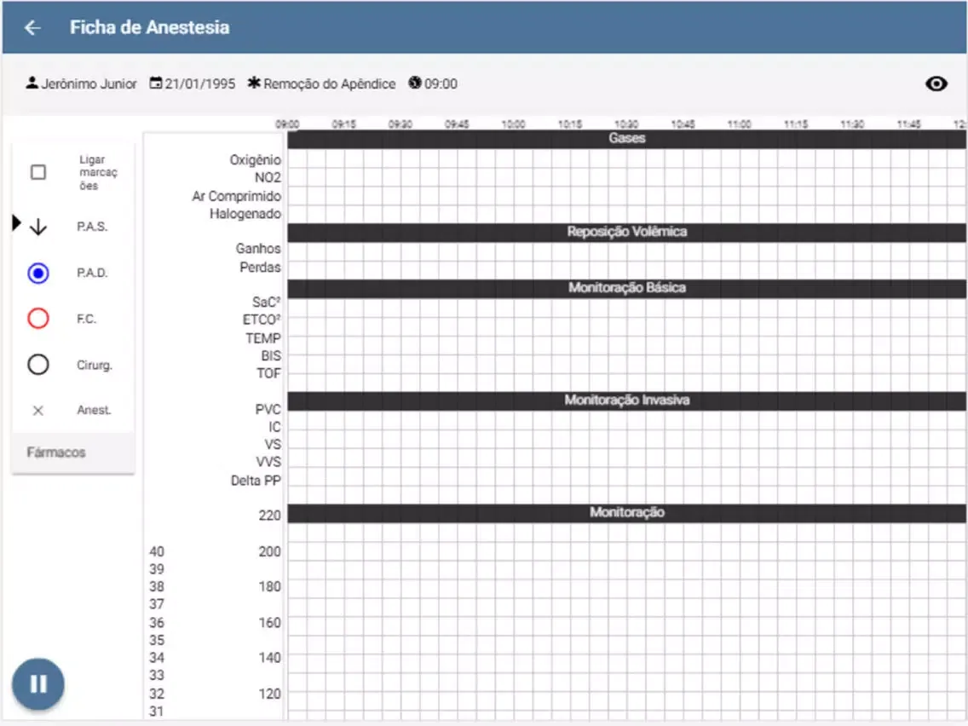
Task: Click the 'Ganhos' row label
Action: (258, 249)
